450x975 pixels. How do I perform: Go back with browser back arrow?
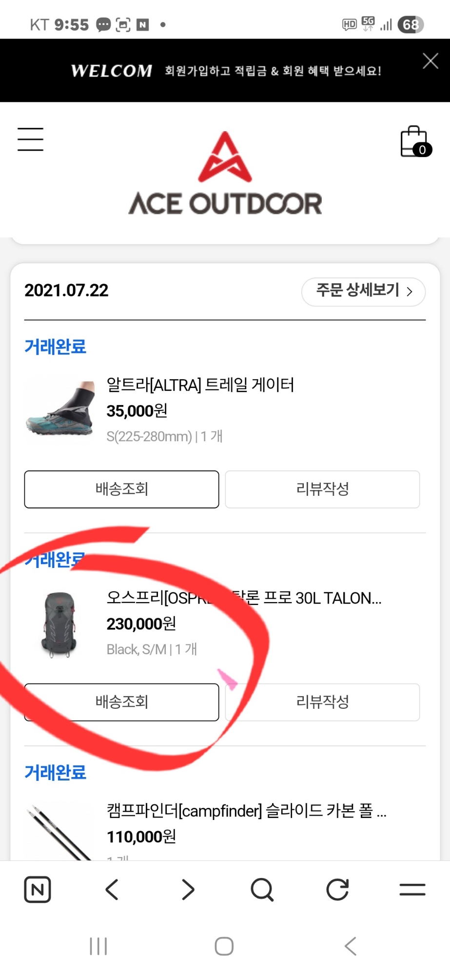112,889
